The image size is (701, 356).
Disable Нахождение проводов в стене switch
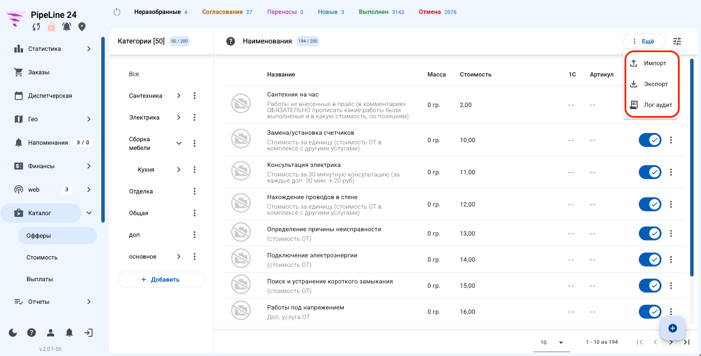coord(650,204)
